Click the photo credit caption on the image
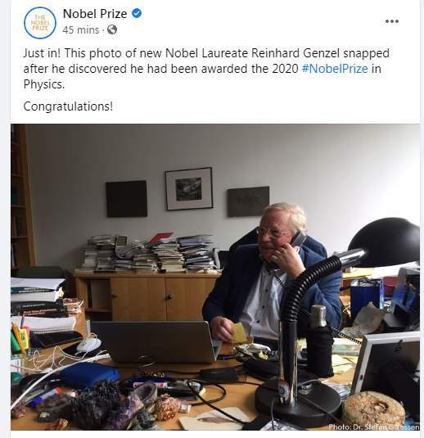424x438 pixels. [x=374, y=427]
